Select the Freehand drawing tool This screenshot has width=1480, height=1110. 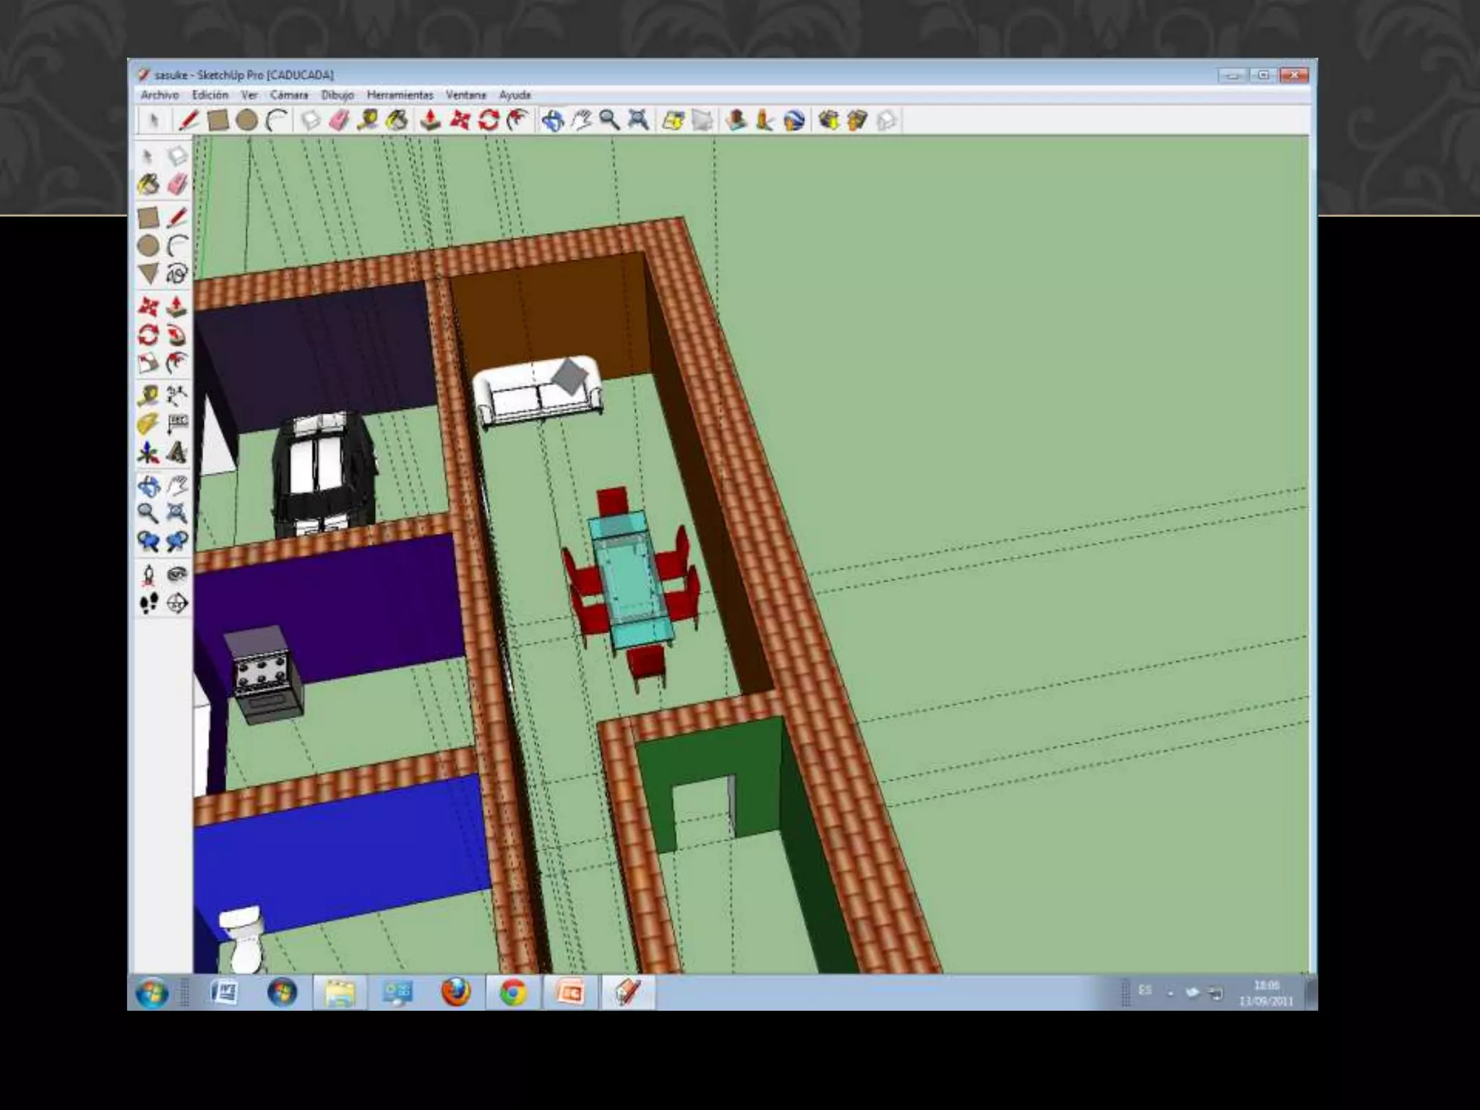(177, 274)
